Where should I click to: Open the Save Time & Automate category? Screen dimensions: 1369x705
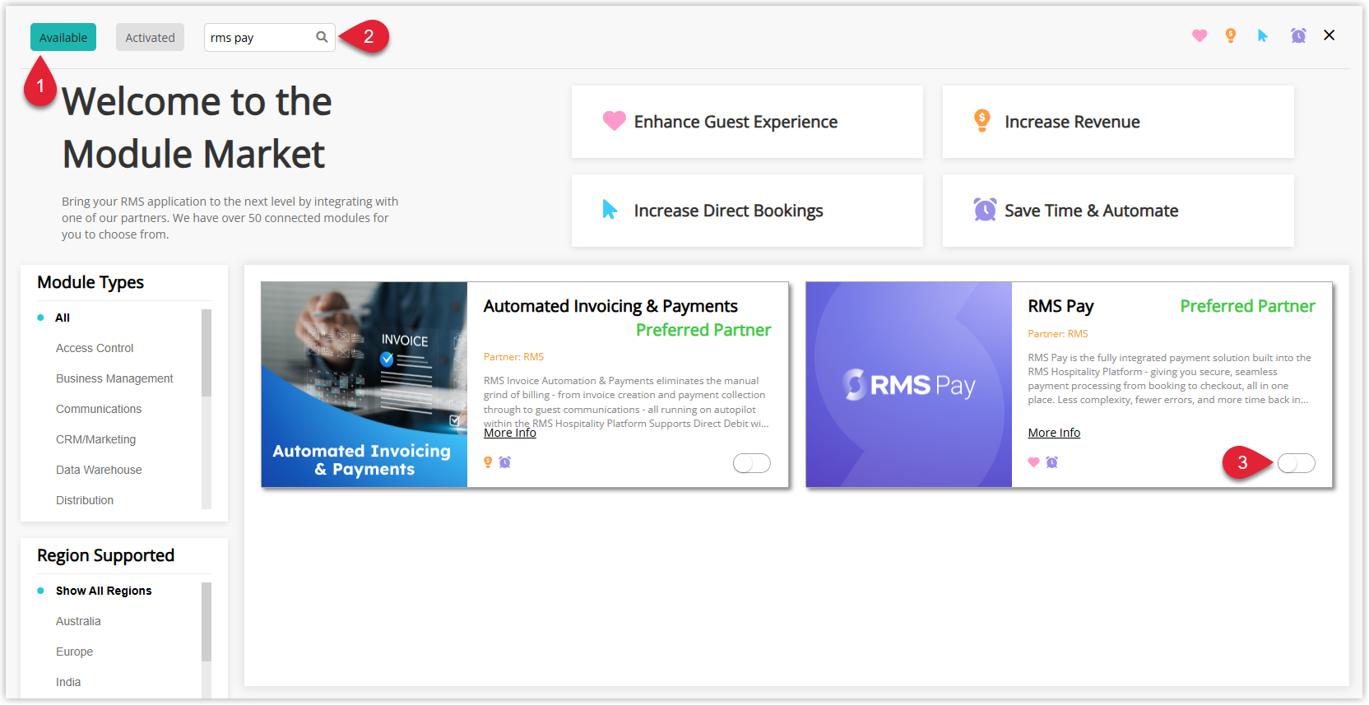1118,211
